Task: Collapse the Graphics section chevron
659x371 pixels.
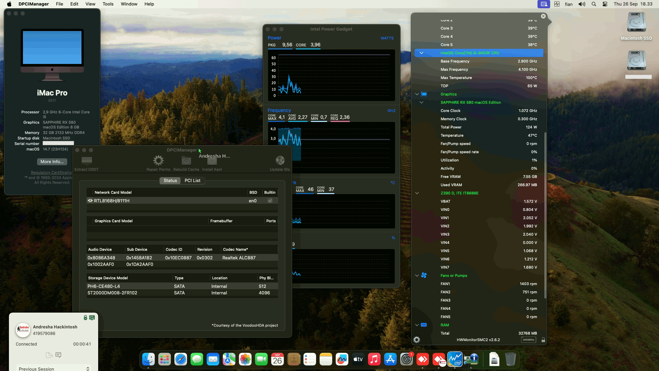Action: (417, 94)
